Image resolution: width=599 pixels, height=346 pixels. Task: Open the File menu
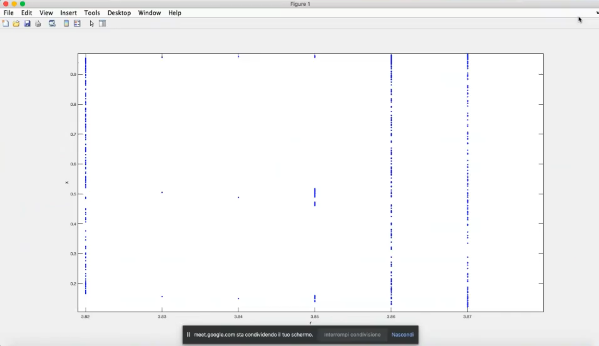pos(9,13)
